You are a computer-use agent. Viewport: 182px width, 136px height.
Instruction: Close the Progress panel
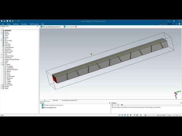pyautogui.click(x=109, y=103)
